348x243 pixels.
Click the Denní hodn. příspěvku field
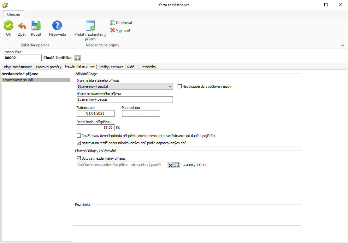pos(95,128)
